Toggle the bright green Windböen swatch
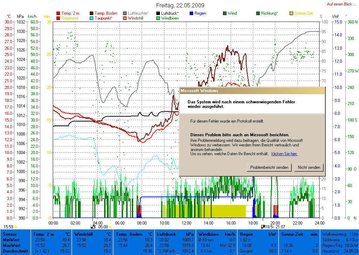 click(x=158, y=18)
